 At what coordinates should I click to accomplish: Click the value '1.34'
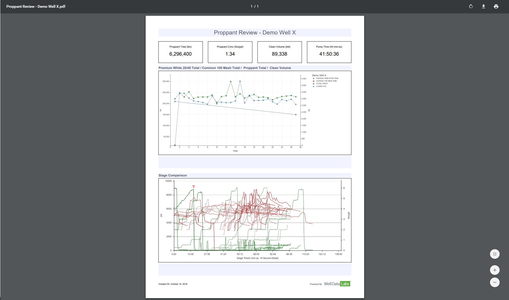tap(230, 54)
